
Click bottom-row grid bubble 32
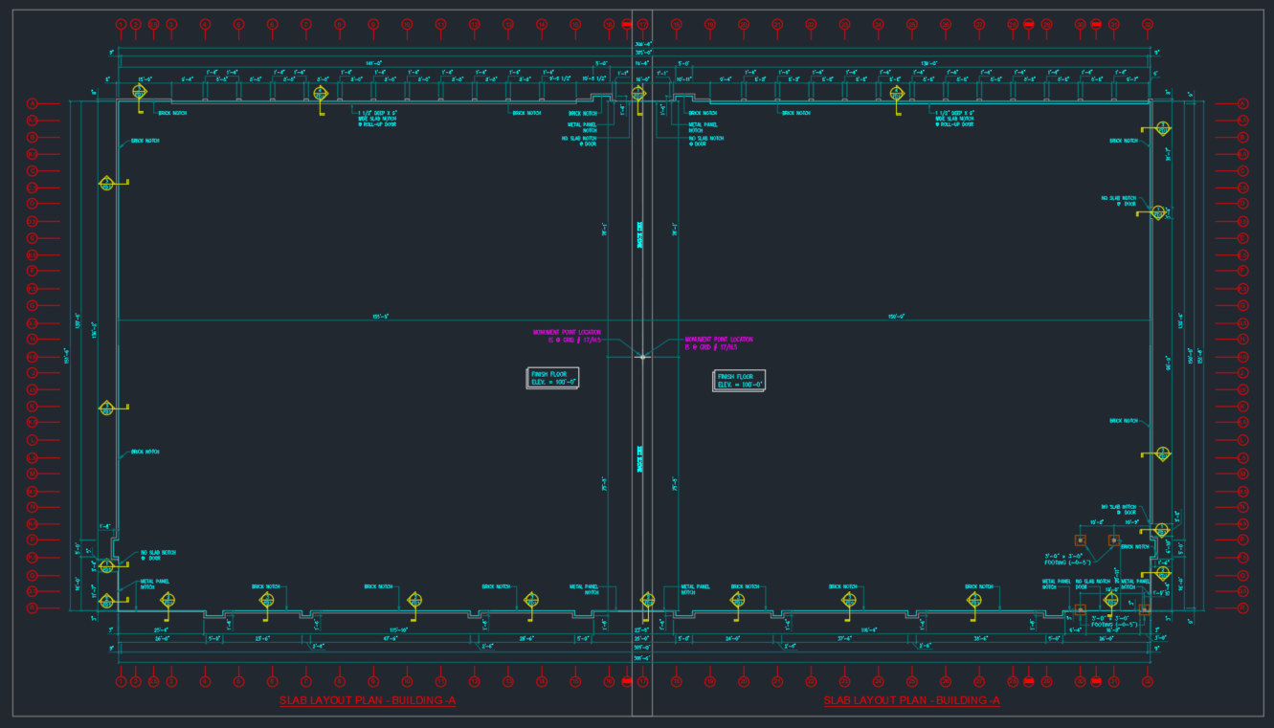(x=1147, y=681)
